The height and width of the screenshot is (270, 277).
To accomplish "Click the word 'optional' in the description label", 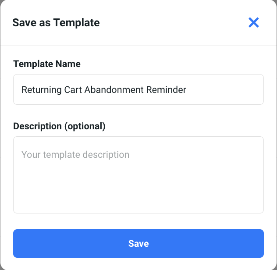I will coord(85,126).
